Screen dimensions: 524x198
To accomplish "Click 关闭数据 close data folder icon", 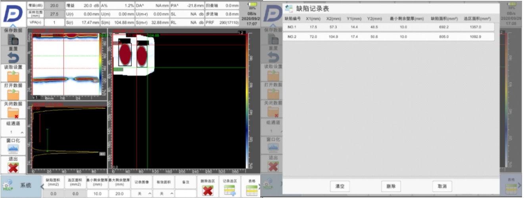I will [x=13, y=112].
